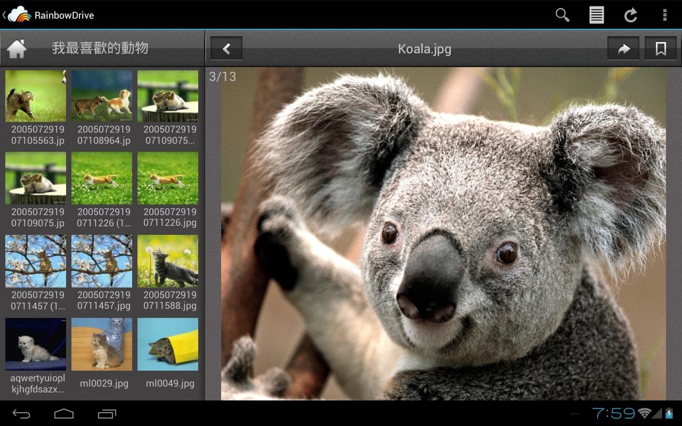This screenshot has height=426, width=682.
Task: Tap the koala photo preview
Action: tap(443, 234)
